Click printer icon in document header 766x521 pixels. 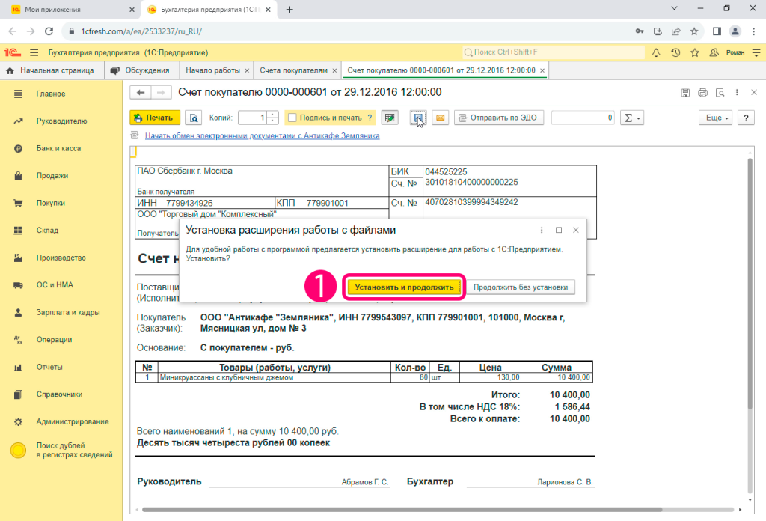[x=702, y=92]
